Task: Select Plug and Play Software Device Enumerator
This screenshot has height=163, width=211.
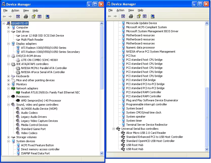Action: tap(152, 100)
